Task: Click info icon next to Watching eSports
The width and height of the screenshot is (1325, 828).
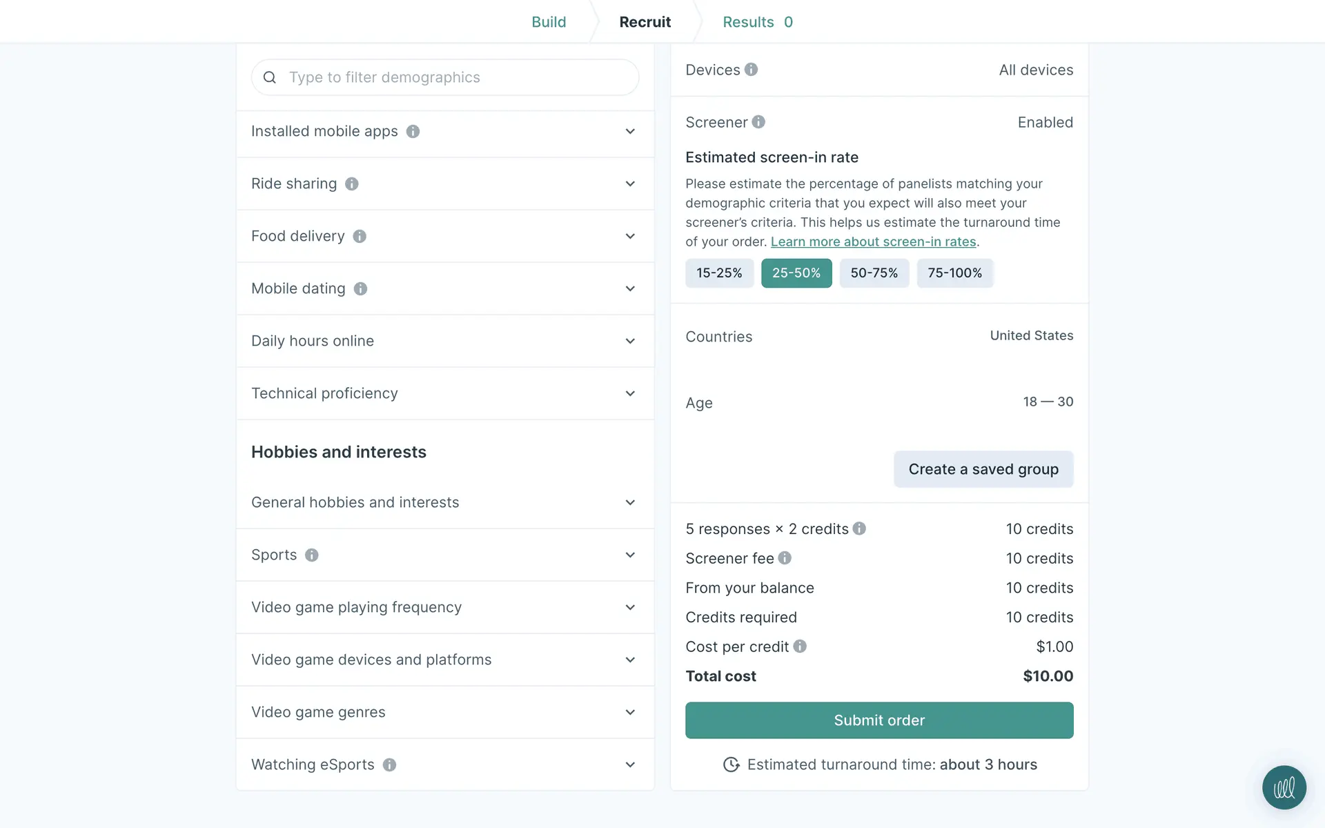Action: tap(390, 765)
